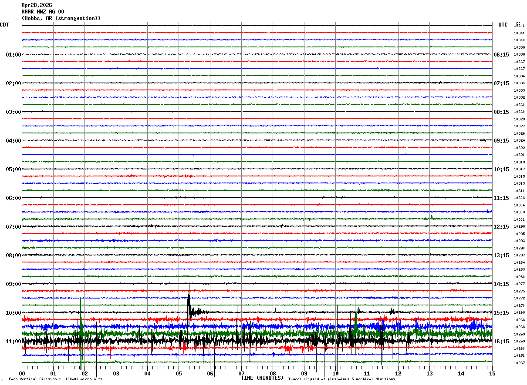Click the DC value 10319

coord(519,163)
